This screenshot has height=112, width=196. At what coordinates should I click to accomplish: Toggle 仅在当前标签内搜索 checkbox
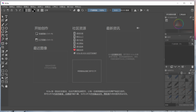[x=177, y=105]
